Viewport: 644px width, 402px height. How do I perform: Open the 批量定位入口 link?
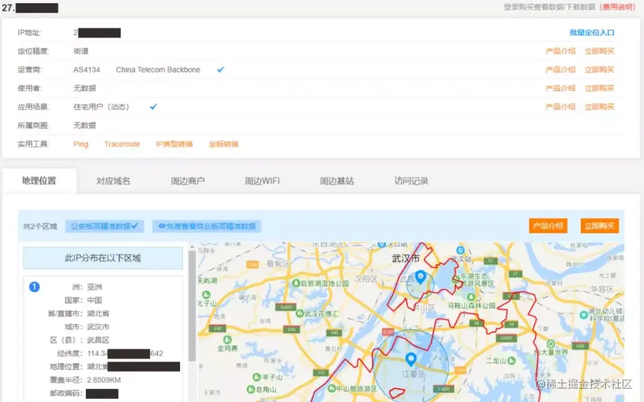592,32
